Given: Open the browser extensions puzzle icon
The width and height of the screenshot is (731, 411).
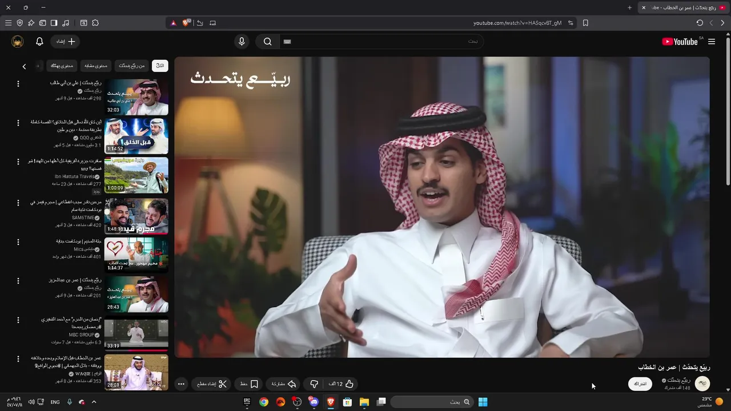Looking at the screenshot, I should pyautogui.click(x=95, y=23).
